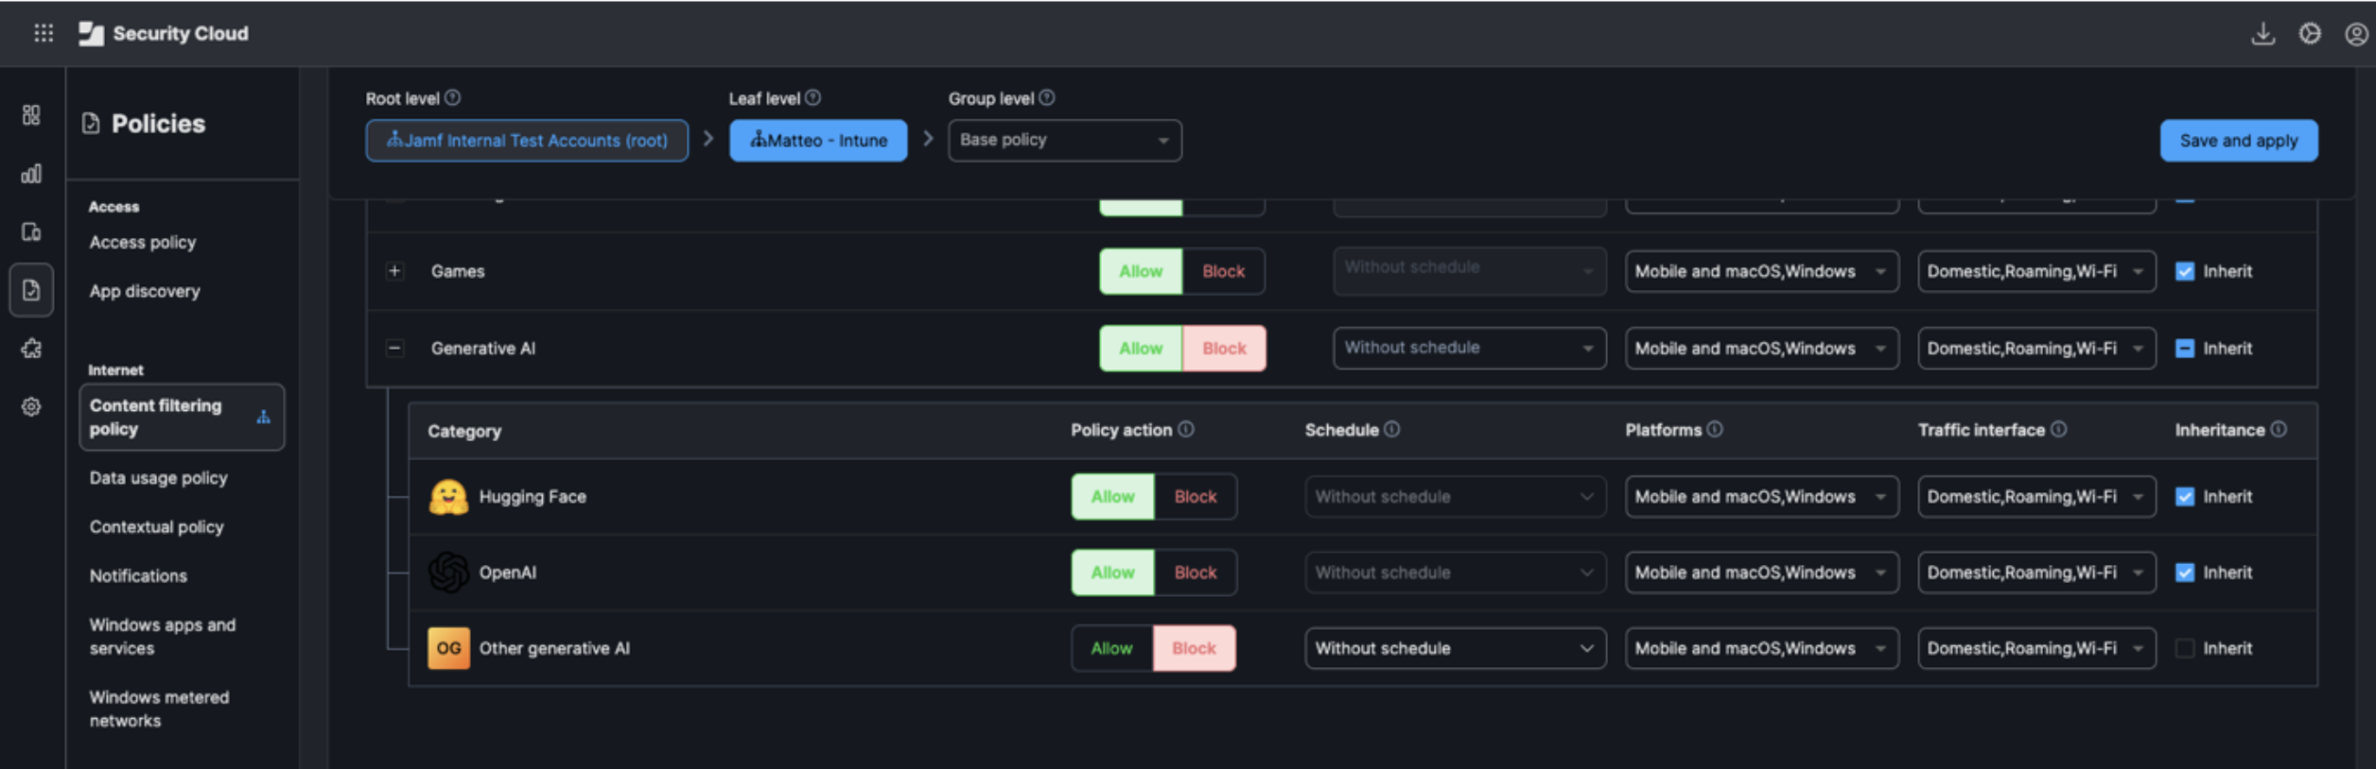Open the reports bar chart icon
The width and height of the screenshot is (2376, 769).
31,174
